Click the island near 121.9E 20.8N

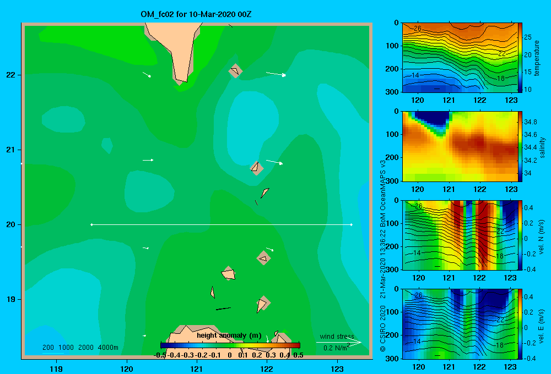point(256,168)
